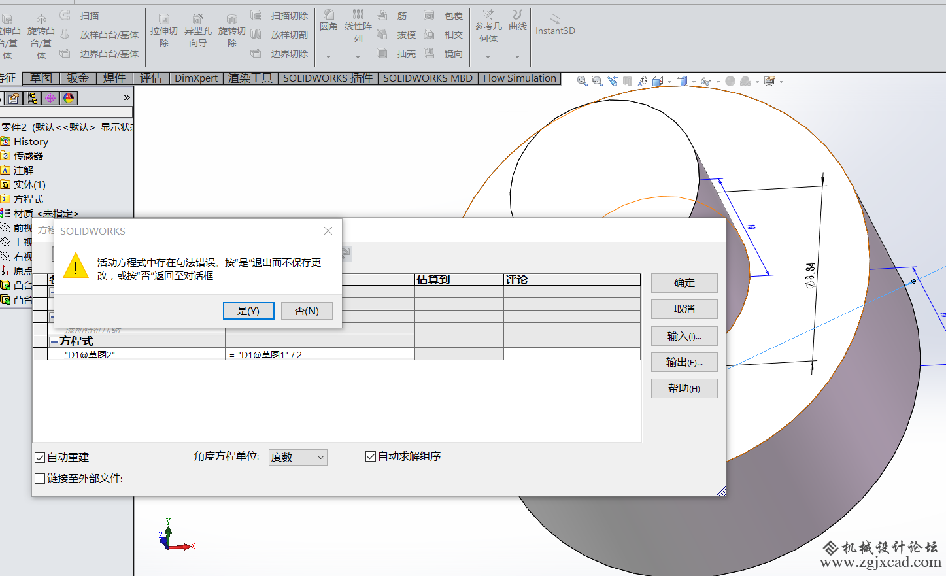
Task: Click the 输入(I)... import button
Action: click(x=684, y=336)
